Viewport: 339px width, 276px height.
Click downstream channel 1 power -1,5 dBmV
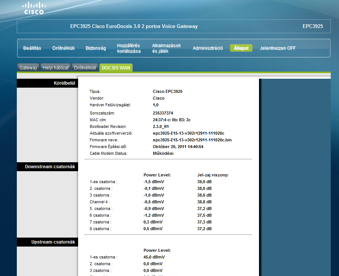(x=154, y=182)
